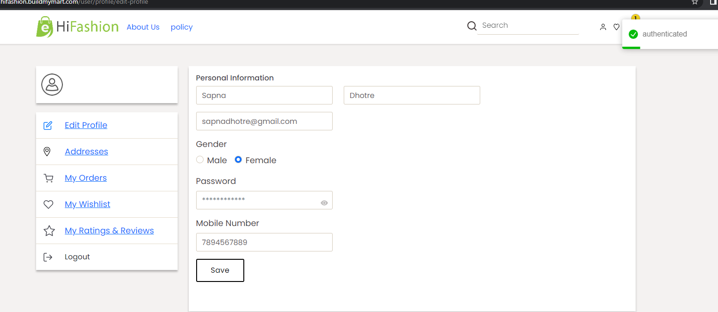Image resolution: width=718 pixels, height=312 pixels.
Task: Click the Addresses location pin icon
Action: coord(47,152)
